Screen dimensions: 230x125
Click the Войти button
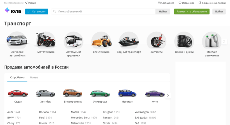click(x=219, y=12)
